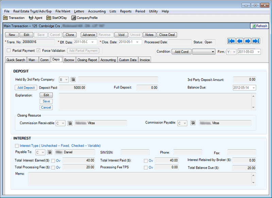Click the Commission Receivable lookup icon
The width and height of the screenshot is (272, 198).
coord(70,123)
